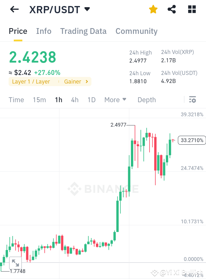Select the 15m candle interval

(x=39, y=100)
